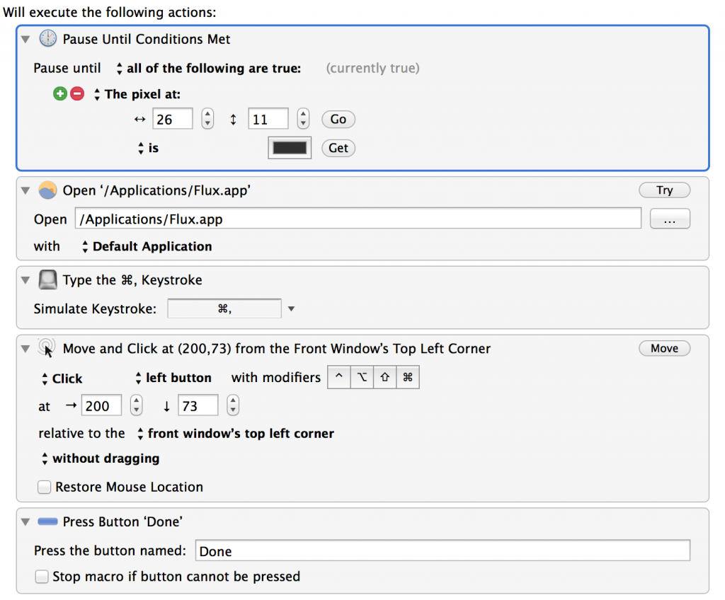Toggle the Command modifier key icon
Image resolution: width=725 pixels, height=600 pixels.
pyautogui.click(x=408, y=378)
